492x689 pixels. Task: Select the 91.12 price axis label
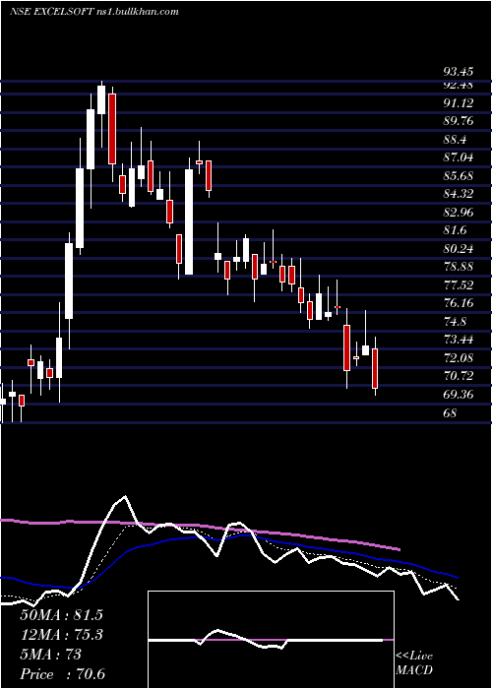pos(459,102)
